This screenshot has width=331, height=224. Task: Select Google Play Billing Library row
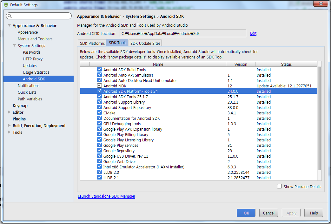[199, 134]
